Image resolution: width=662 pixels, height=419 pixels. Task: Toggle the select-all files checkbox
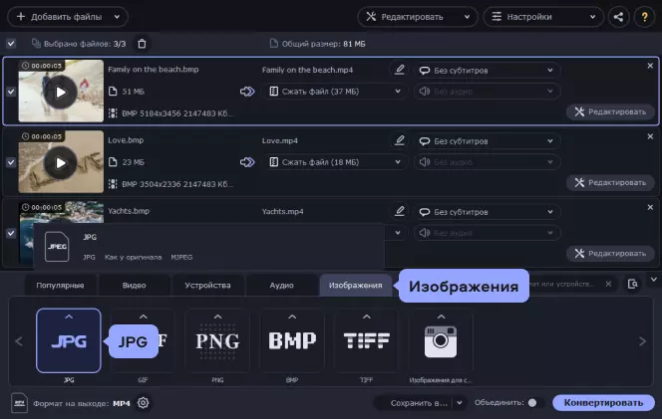click(x=11, y=44)
